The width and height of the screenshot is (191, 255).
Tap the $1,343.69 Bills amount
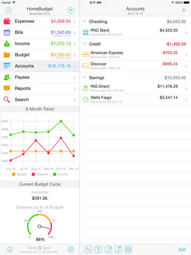(x=60, y=32)
